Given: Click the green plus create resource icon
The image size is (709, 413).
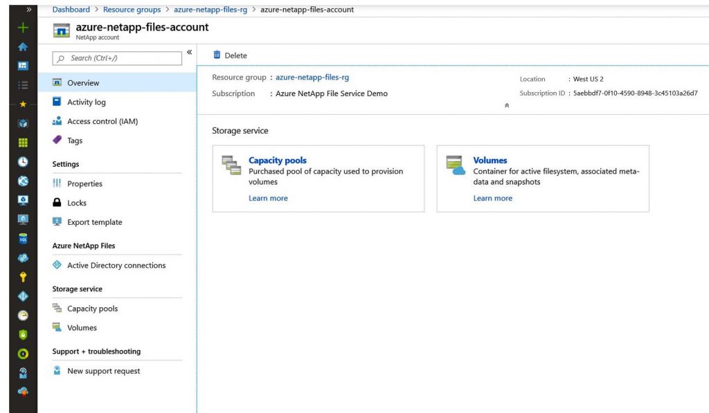Looking at the screenshot, I should (23, 28).
